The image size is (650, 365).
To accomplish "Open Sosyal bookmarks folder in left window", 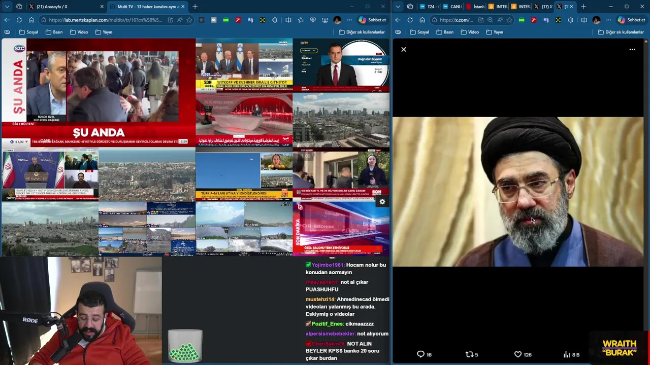I will (28, 32).
